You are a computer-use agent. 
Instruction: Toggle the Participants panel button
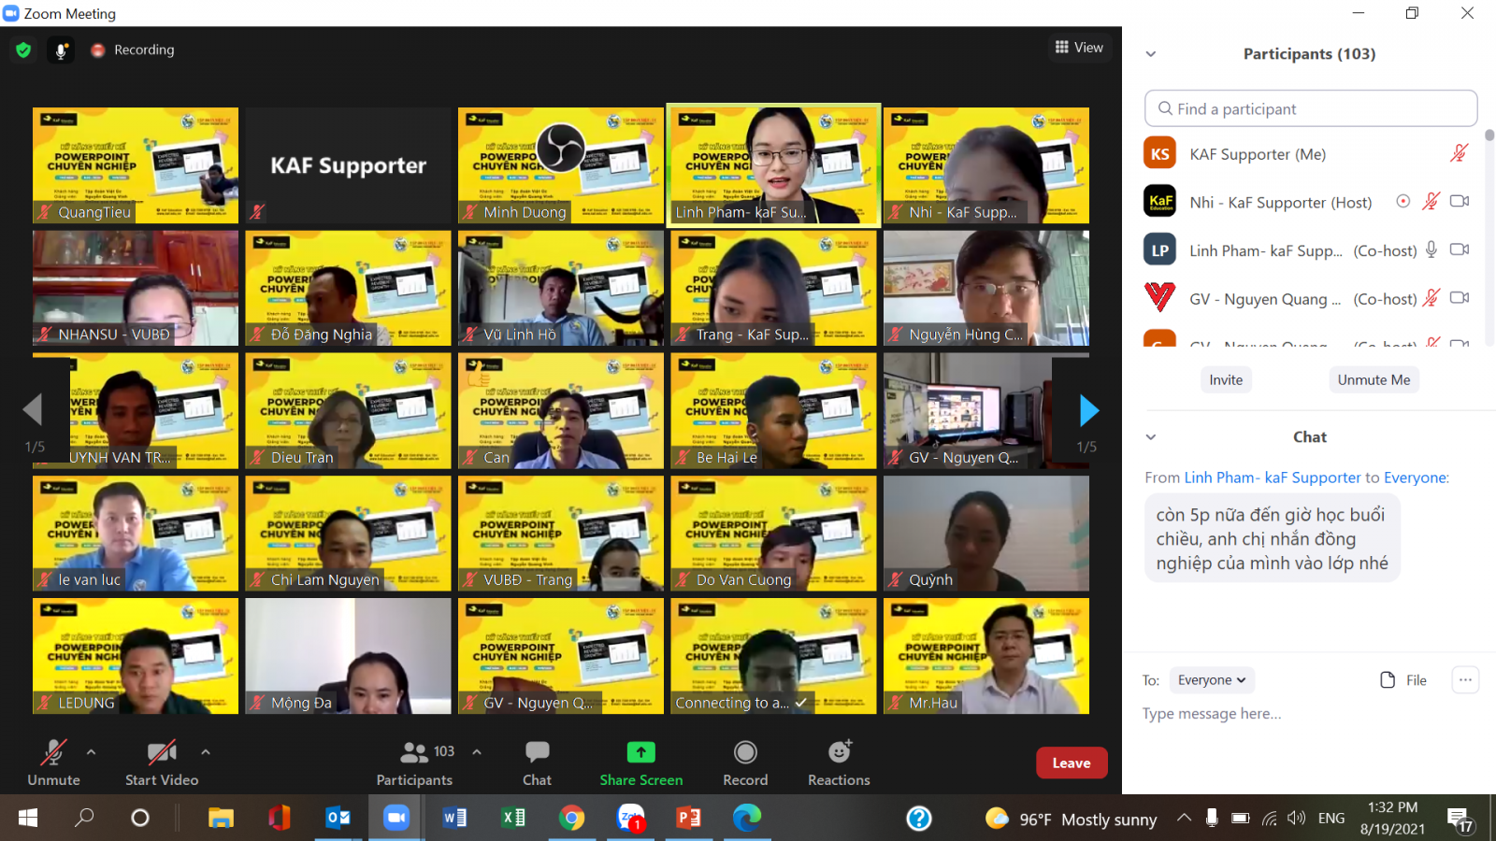[x=414, y=763]
